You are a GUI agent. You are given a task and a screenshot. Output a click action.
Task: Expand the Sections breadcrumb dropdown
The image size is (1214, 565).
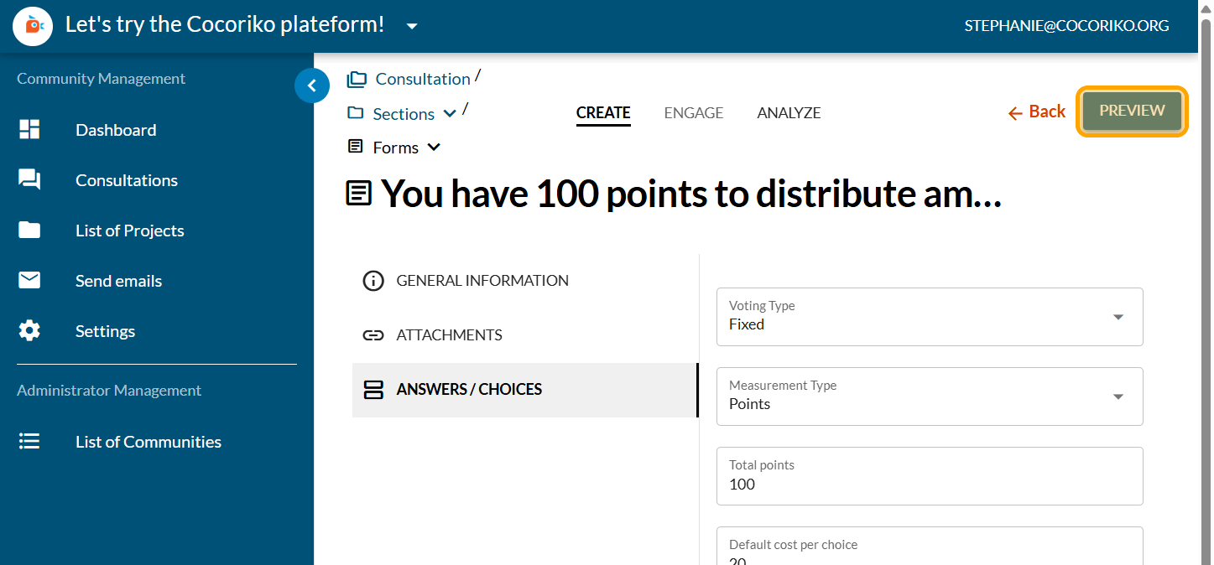click(450, 114)
